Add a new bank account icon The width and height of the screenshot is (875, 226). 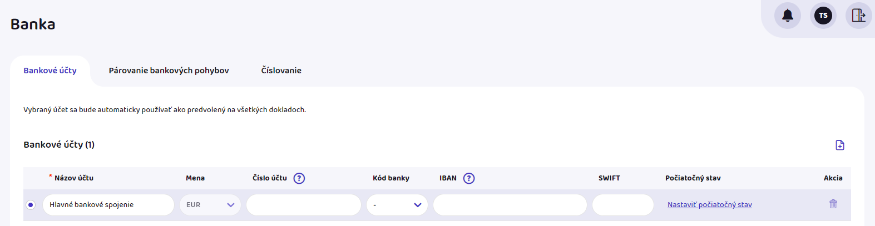[x=840, y=145]
